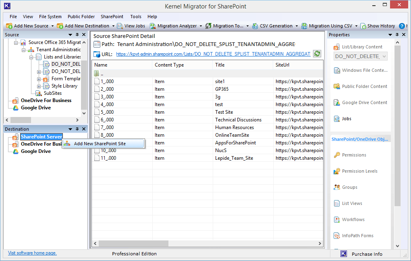Click the Windows File Content icon
411x261 pixels.
point(336,70)
